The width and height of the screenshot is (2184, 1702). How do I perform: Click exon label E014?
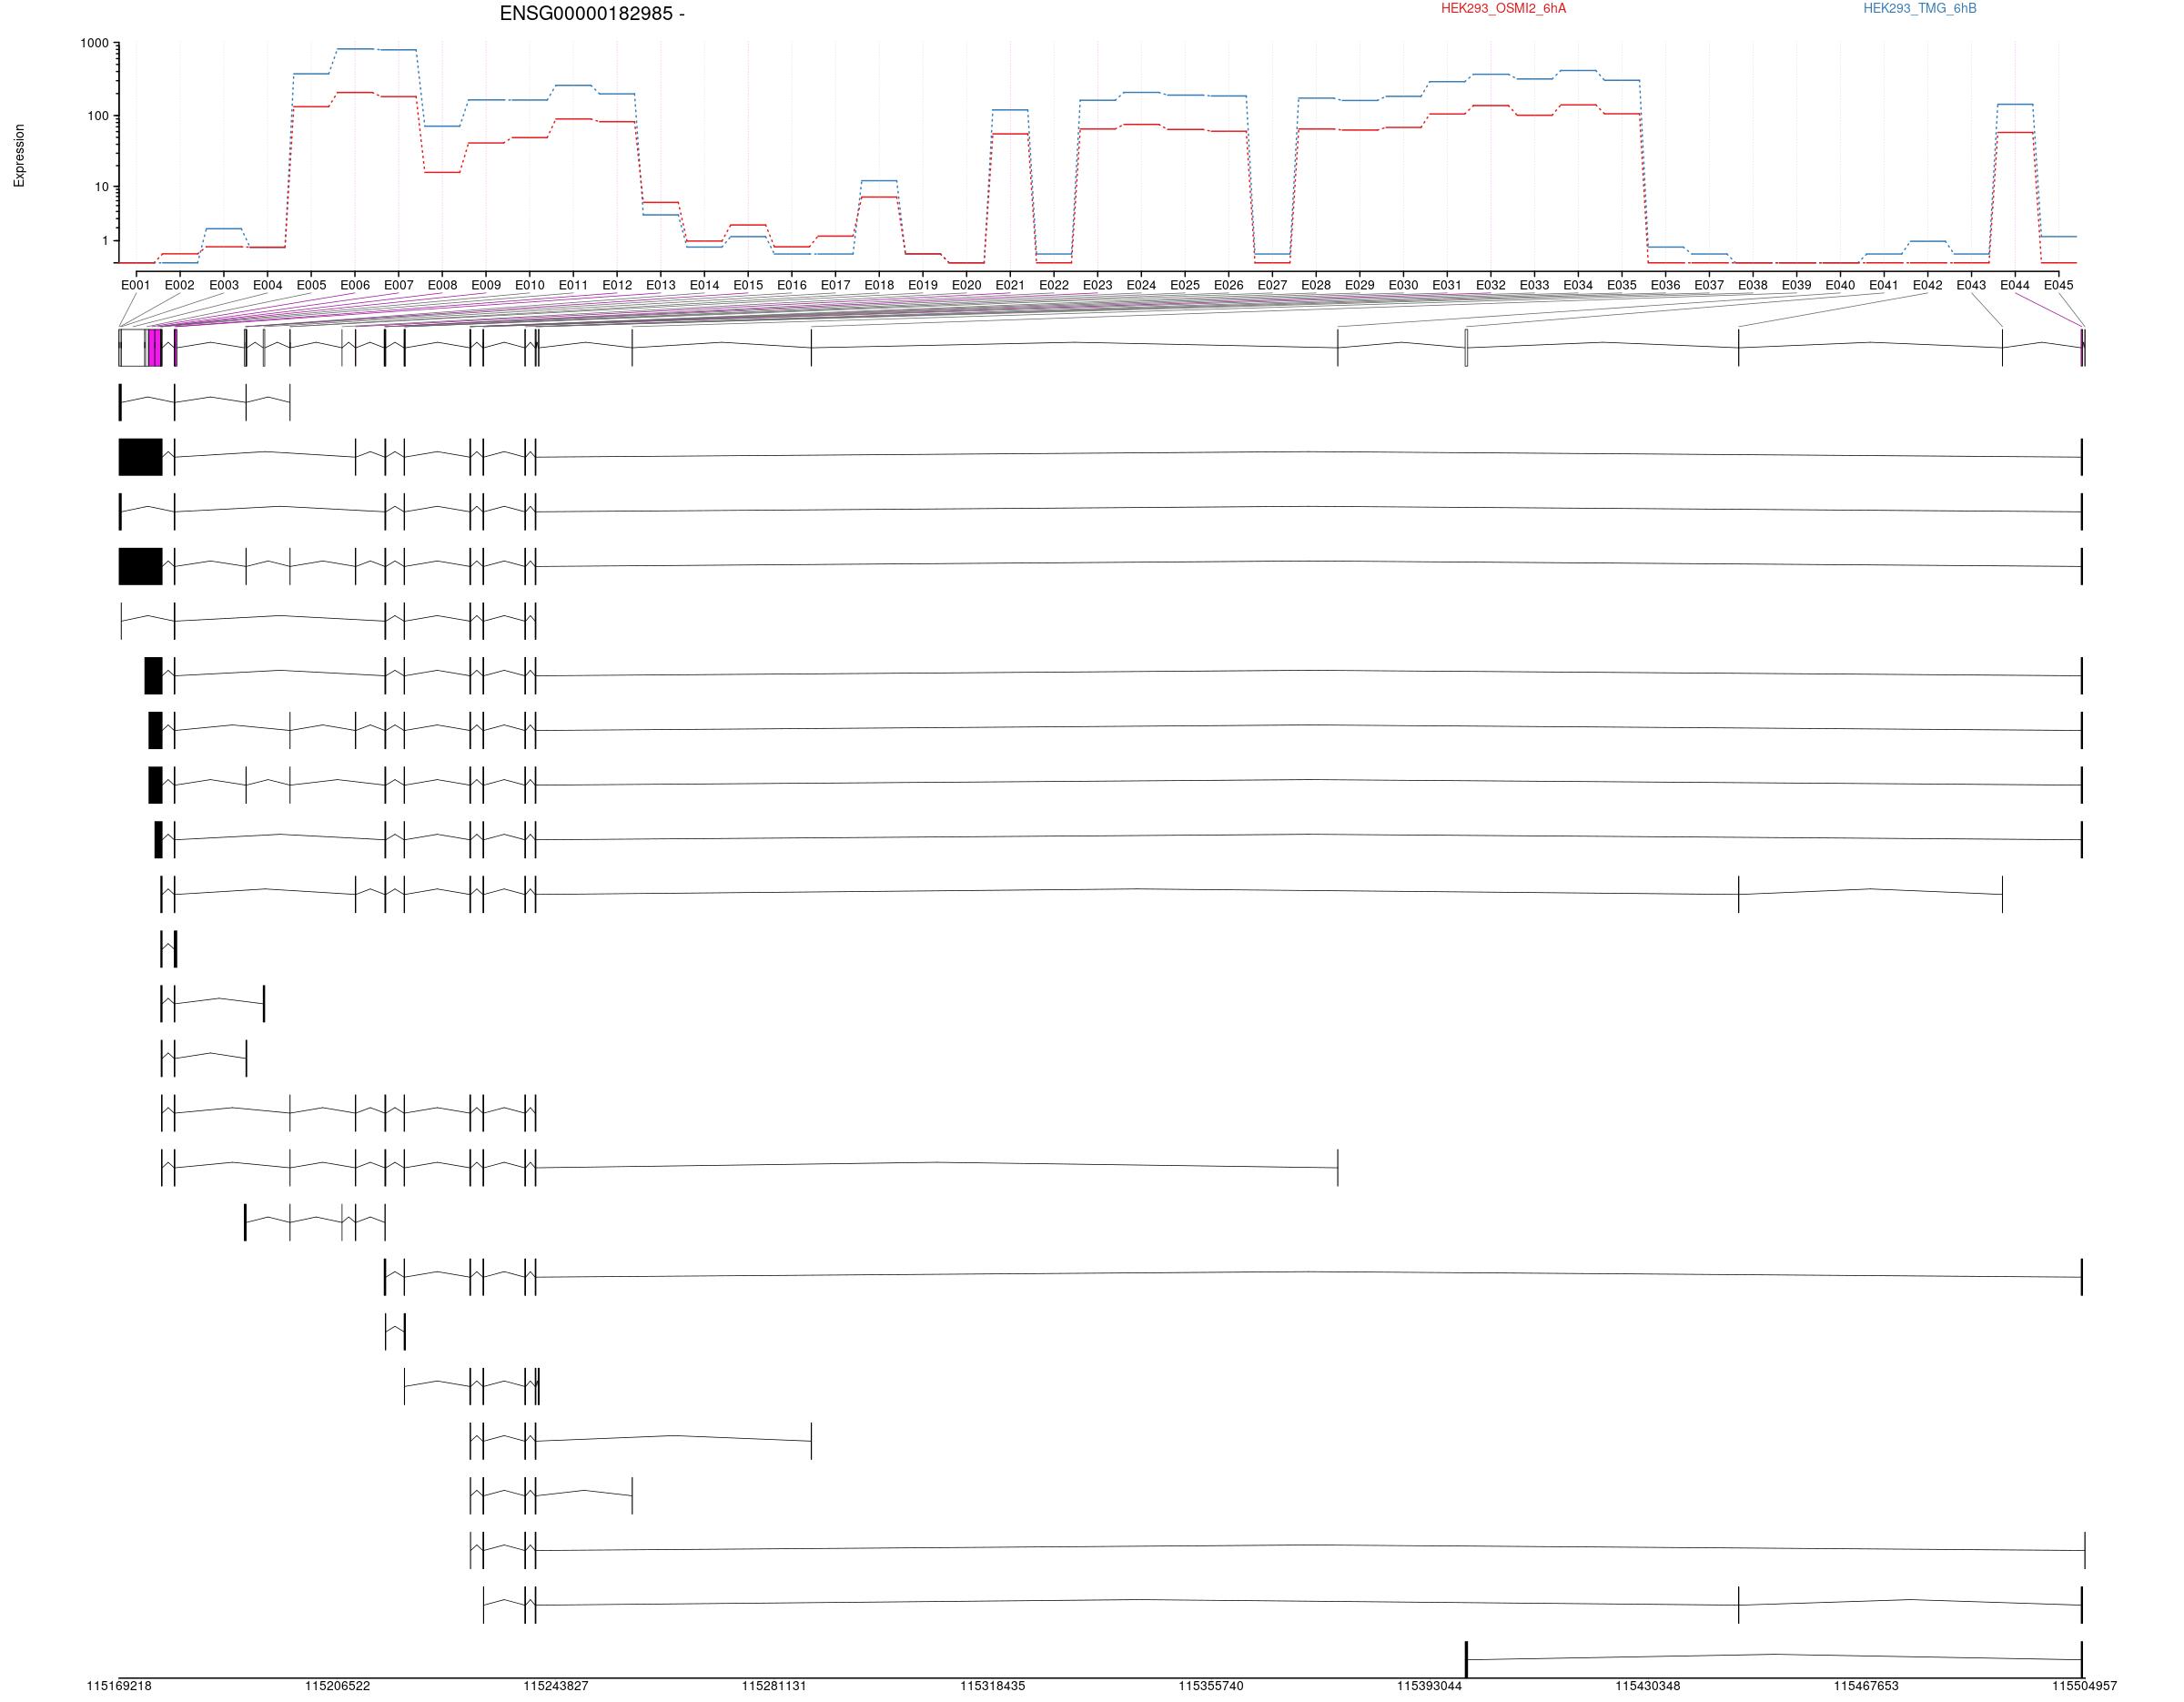tap(704, 285)
